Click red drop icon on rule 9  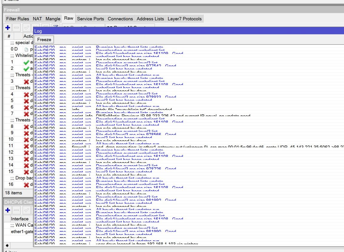pos(26,133)
